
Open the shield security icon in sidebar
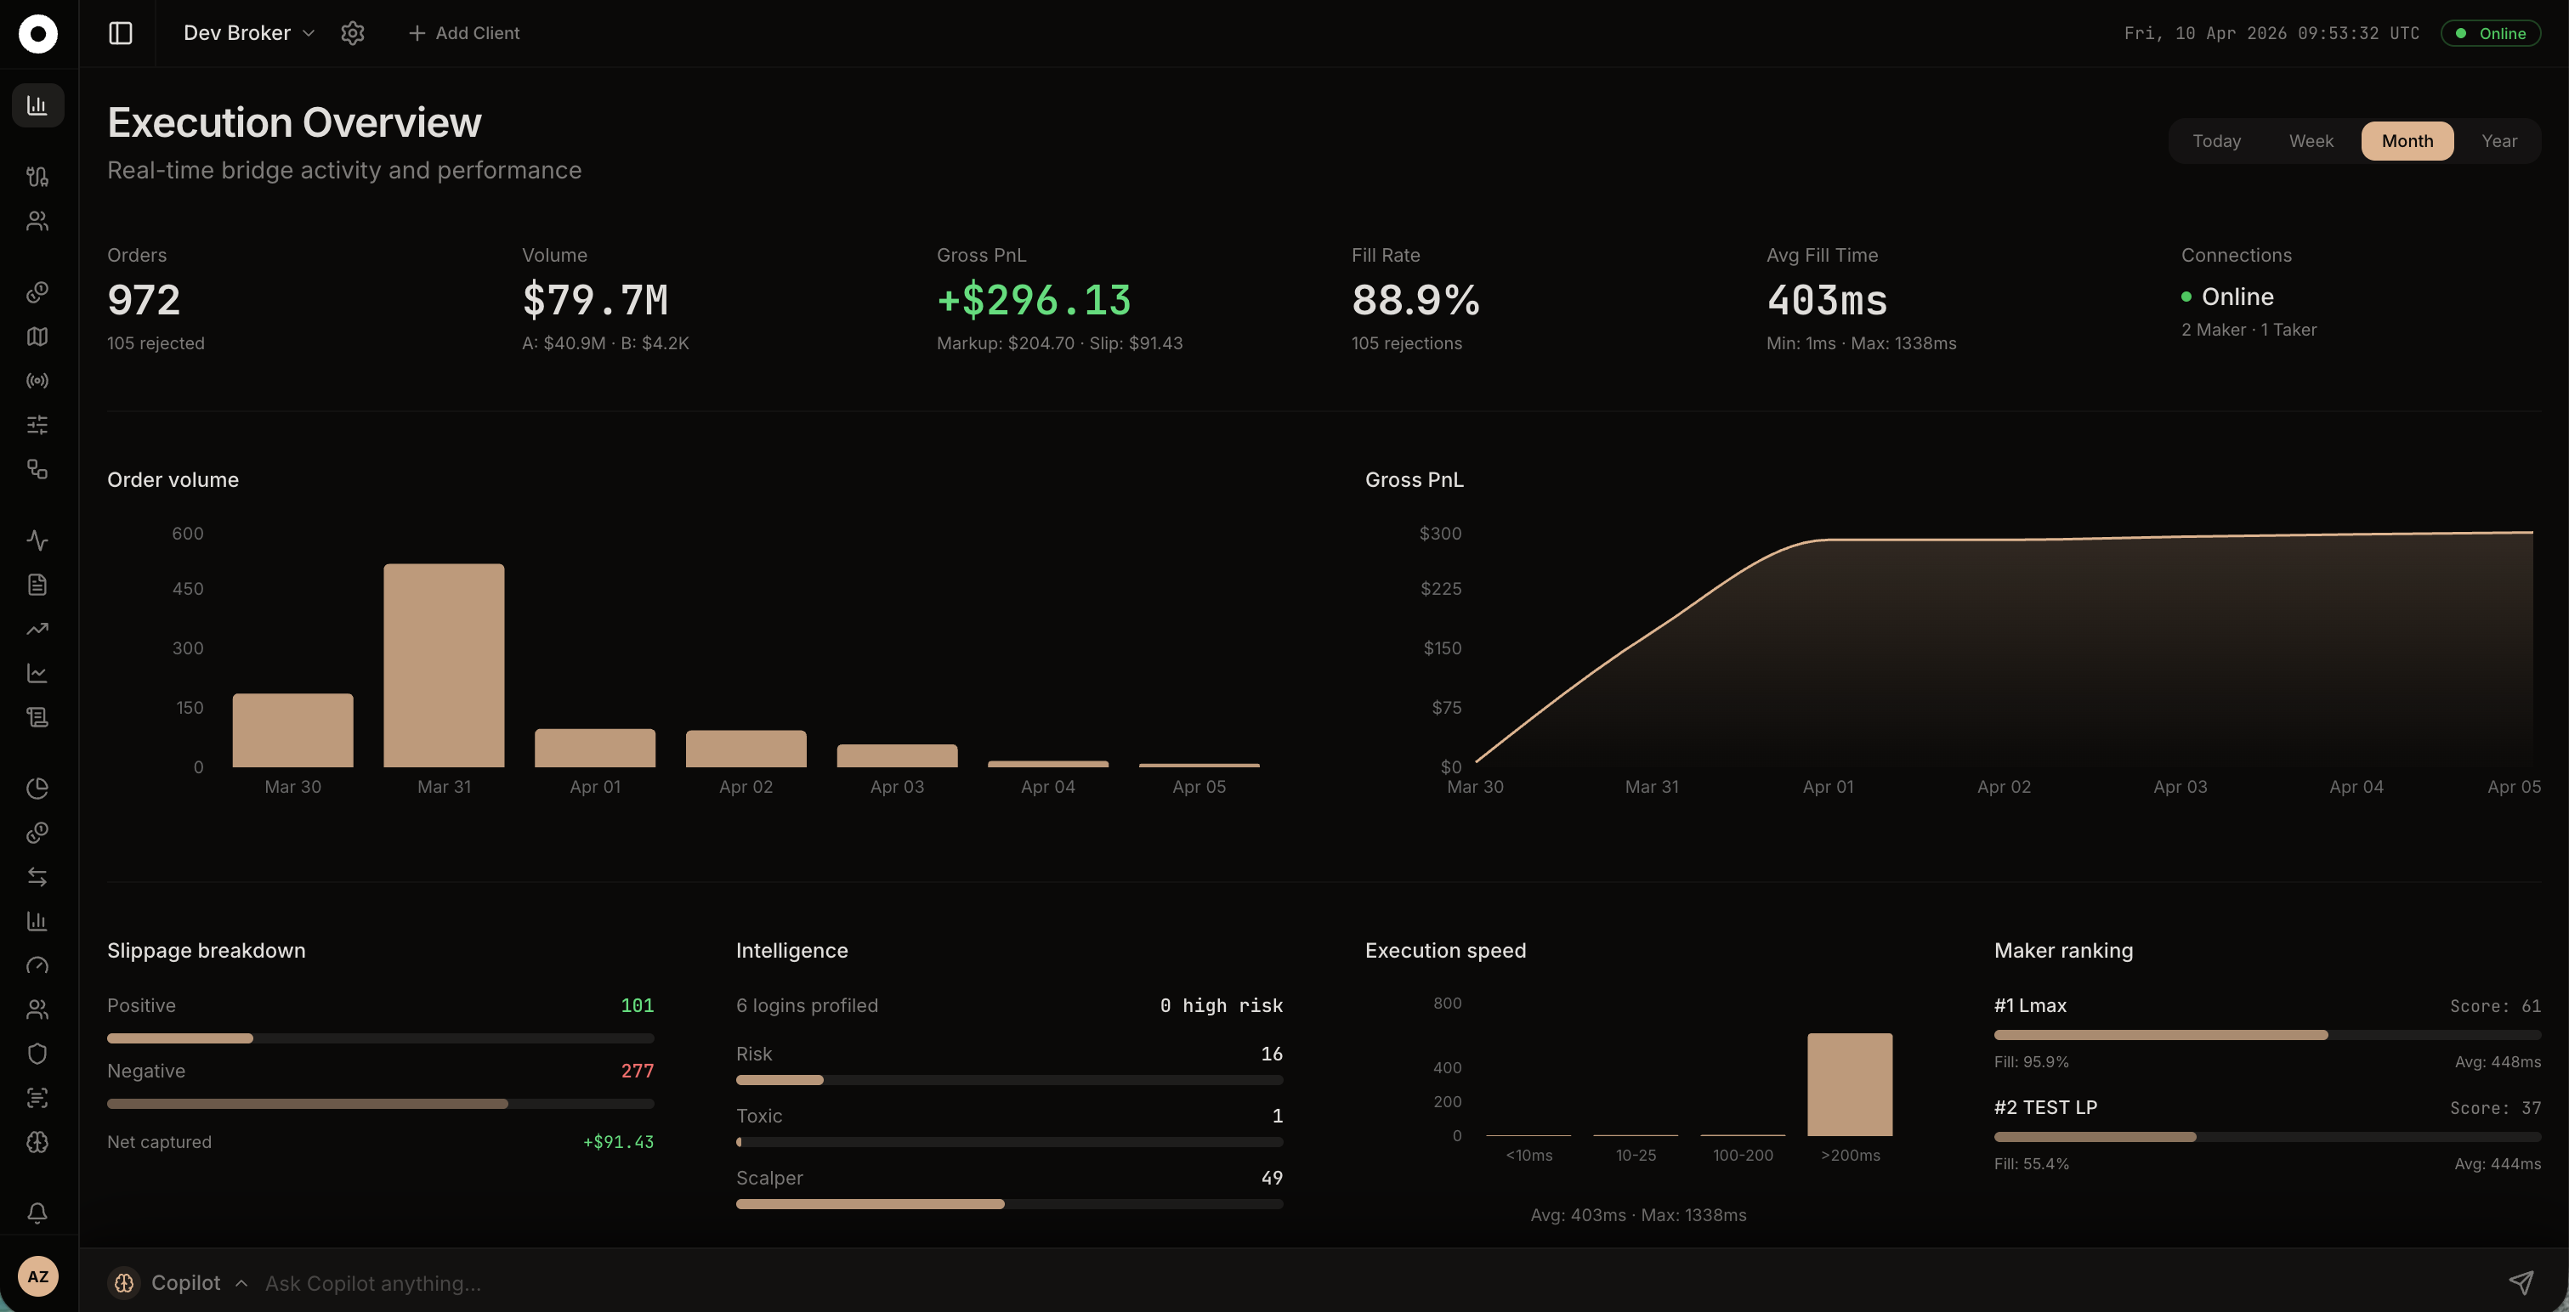37,1053
